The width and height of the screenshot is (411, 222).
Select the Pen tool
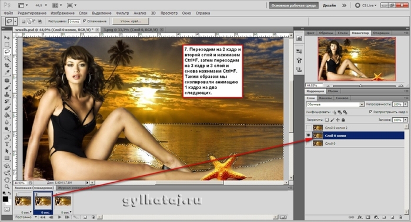[7, 137]
